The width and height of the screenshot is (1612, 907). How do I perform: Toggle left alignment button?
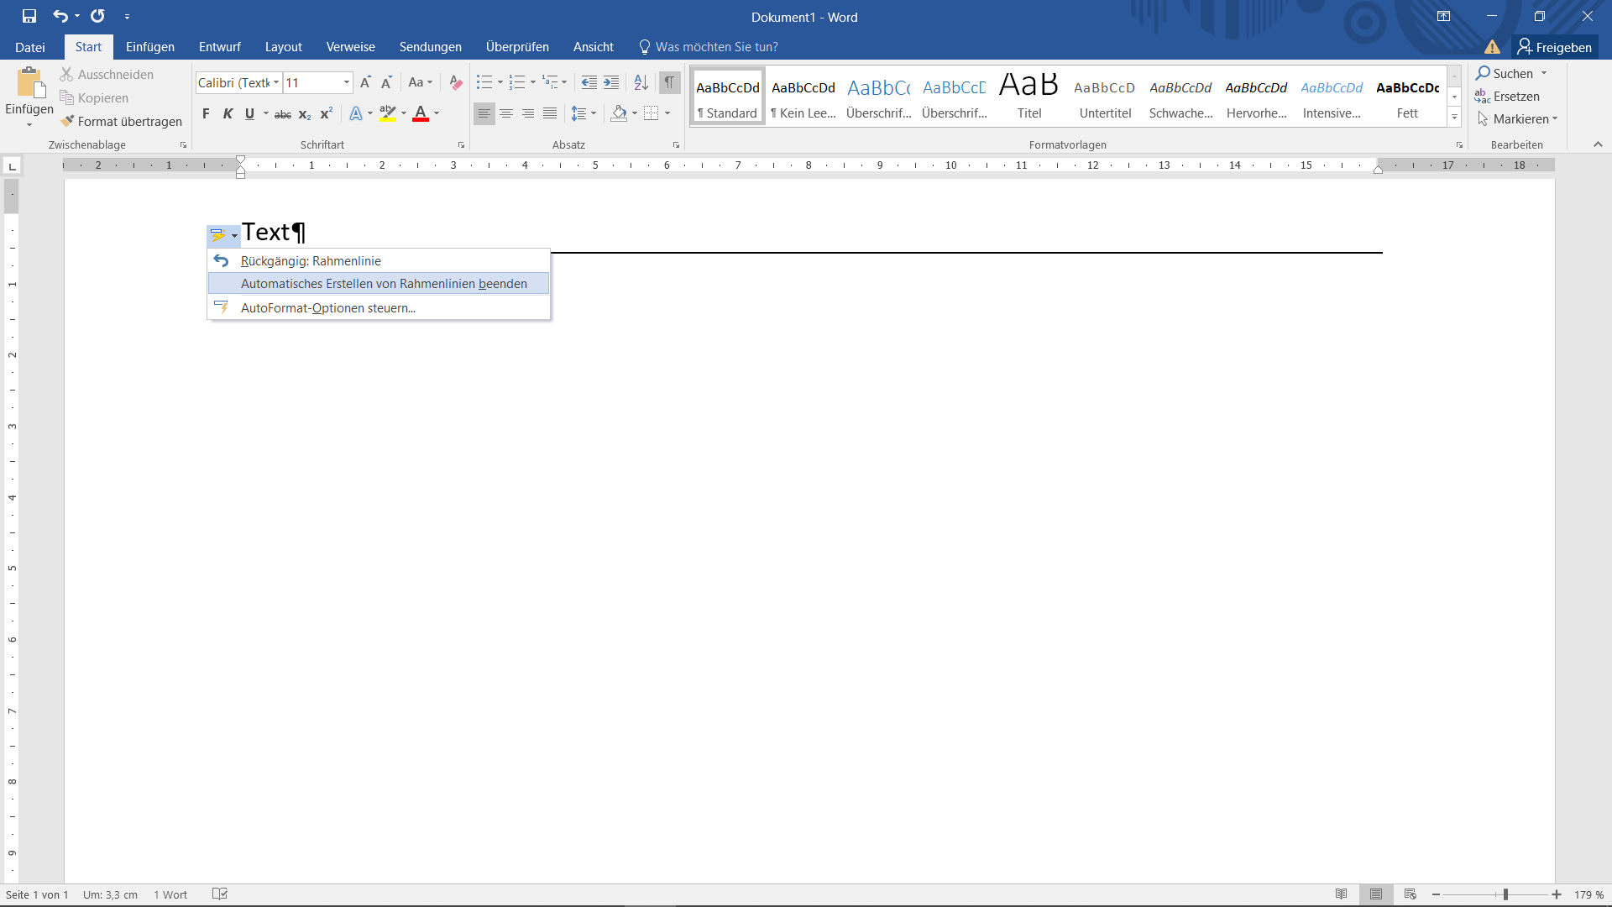(484, 113)
